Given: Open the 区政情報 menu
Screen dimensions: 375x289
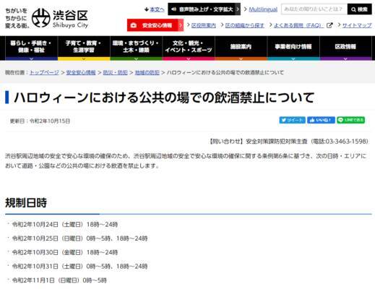Looking at the screenshot, I should coord(345,48).
